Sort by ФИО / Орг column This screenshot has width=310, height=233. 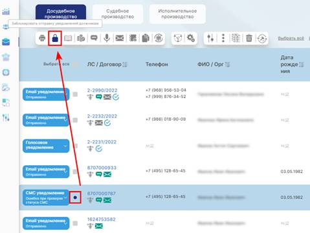pyautogui.click(x=228, y=65)
